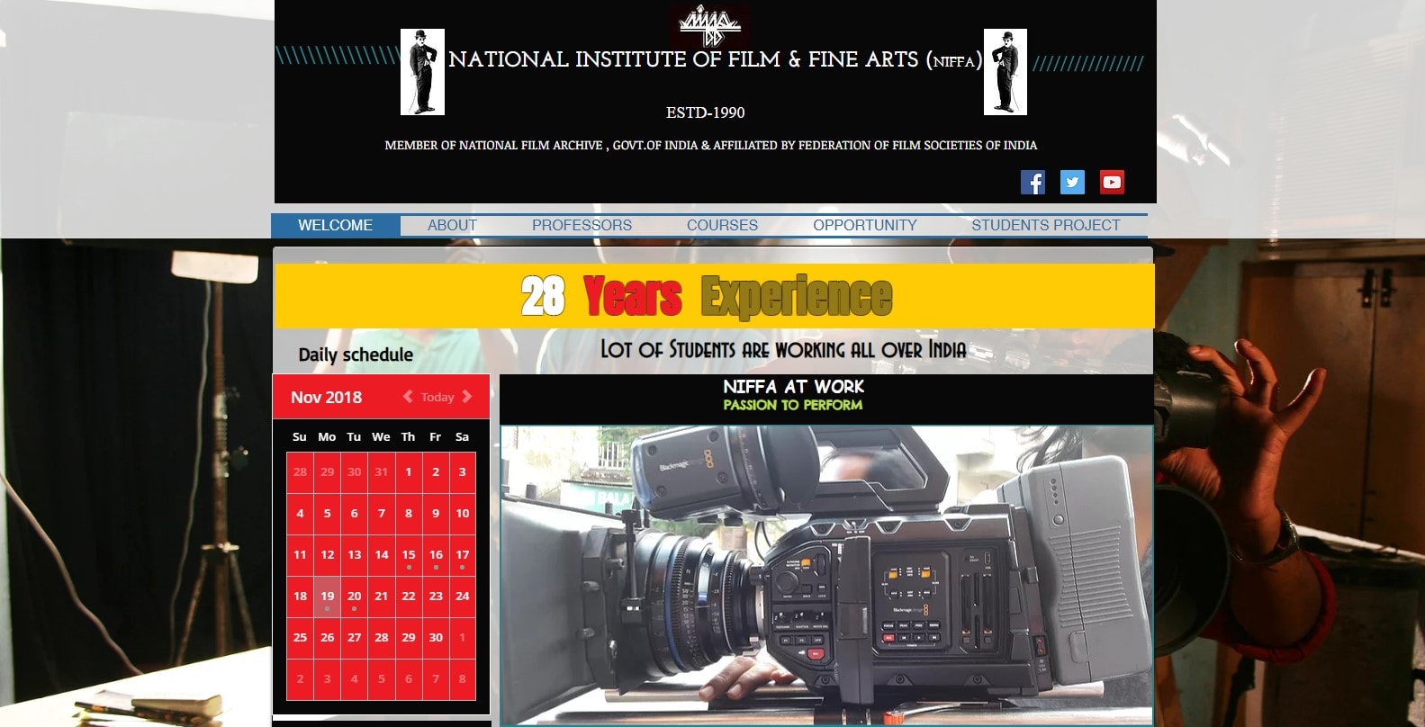Select October 28 greyed date
Image resolution: width=1425 pixels, height=727 pixels.
click(300, 472)
